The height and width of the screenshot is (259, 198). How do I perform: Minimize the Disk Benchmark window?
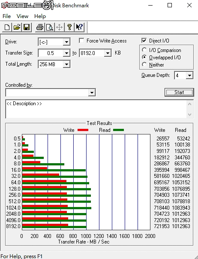[150, 5]
